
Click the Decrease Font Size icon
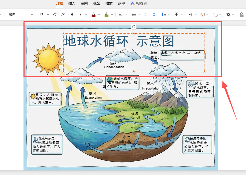click(x=63, y=15)
